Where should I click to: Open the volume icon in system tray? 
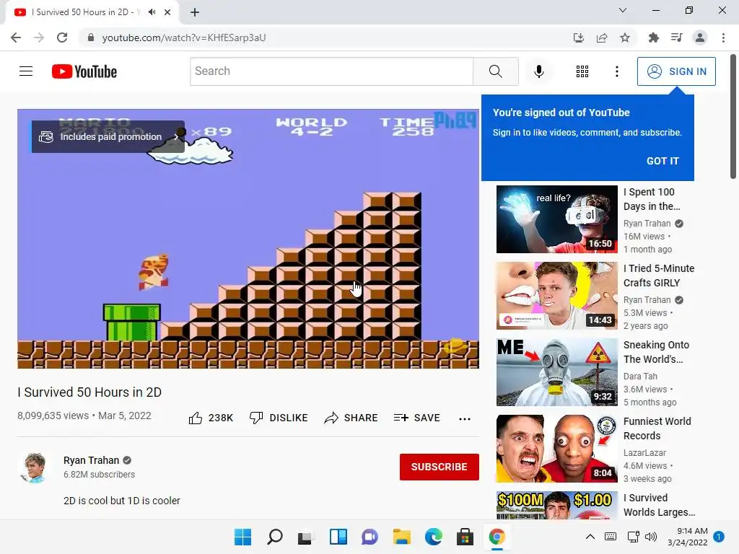(x=651, y=537)
